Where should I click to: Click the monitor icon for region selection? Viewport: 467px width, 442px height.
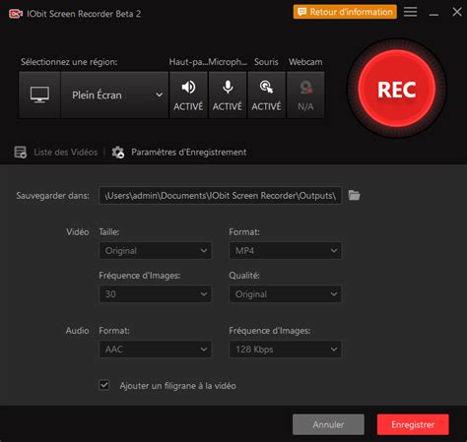(x=39, y=95)
